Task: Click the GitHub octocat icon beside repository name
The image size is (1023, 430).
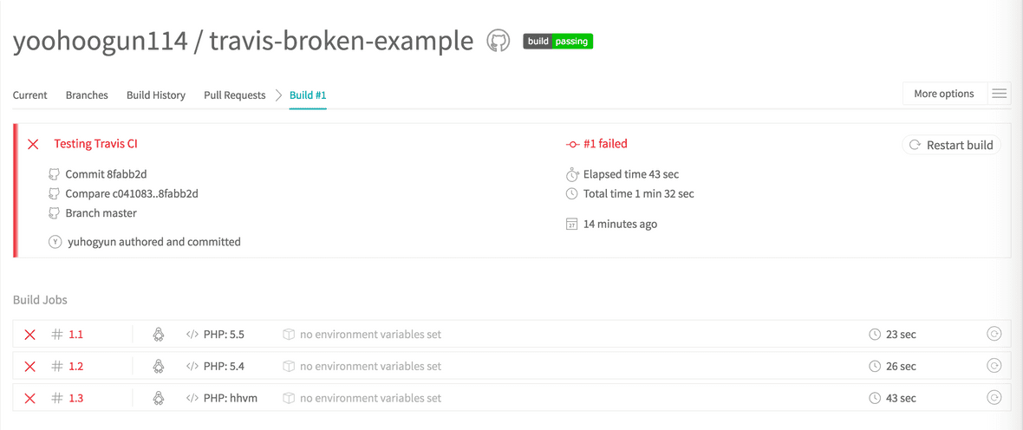Action: 498,41
